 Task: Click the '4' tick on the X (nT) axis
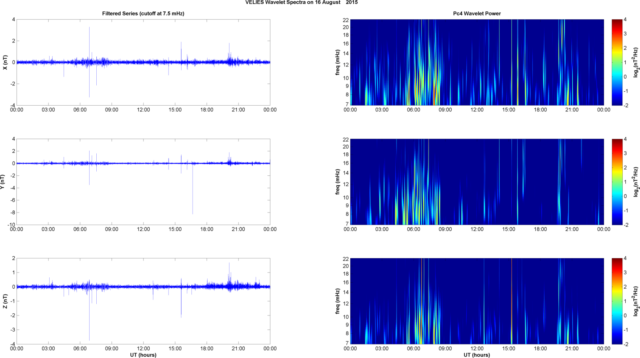[x=13, y=19]
